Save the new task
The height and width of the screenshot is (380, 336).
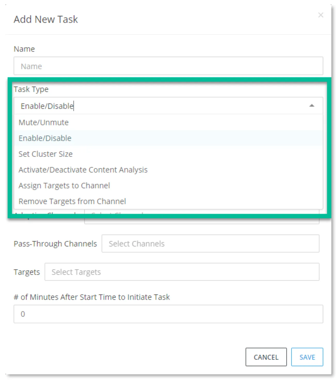point(307,357)
